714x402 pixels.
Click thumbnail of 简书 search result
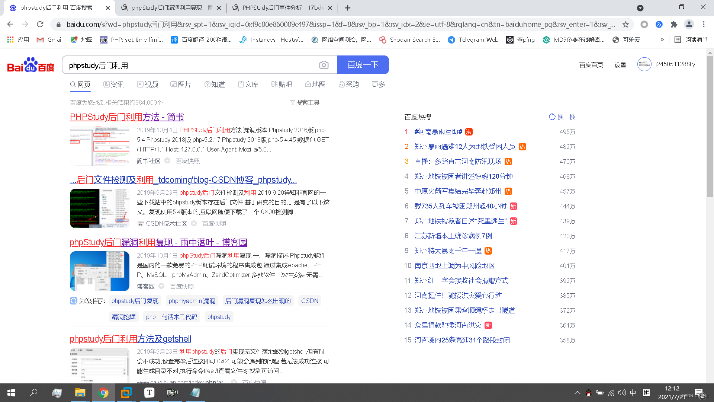[x=100, y=146]
